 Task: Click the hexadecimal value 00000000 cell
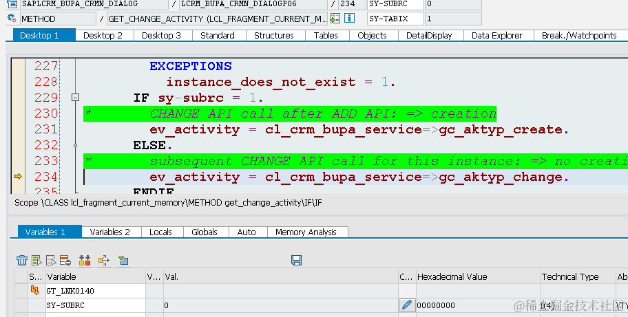pos(478,305)
